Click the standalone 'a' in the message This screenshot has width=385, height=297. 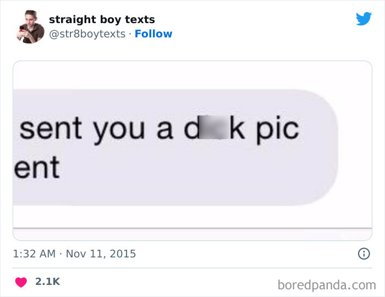click(x=164, y=130)
